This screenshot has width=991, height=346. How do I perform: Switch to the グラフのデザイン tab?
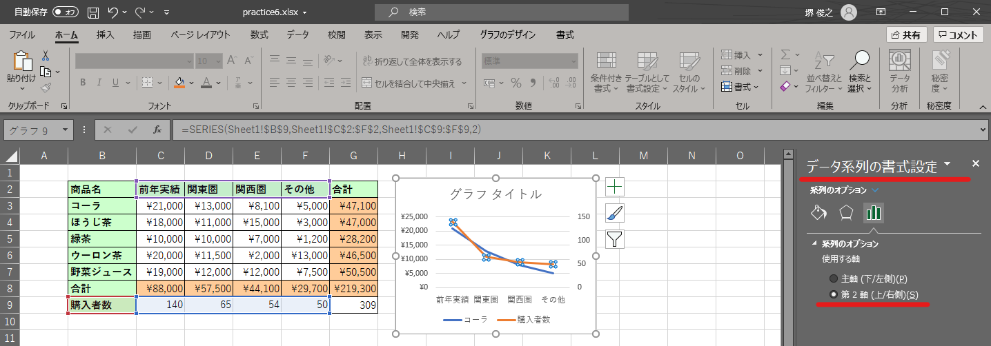pos(509,34)
